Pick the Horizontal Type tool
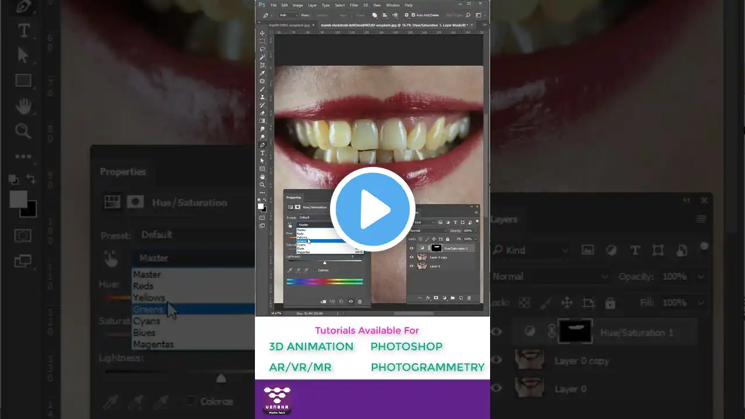Image resolution: width=745 pixels, height=419 pixels. pos(262,152)
